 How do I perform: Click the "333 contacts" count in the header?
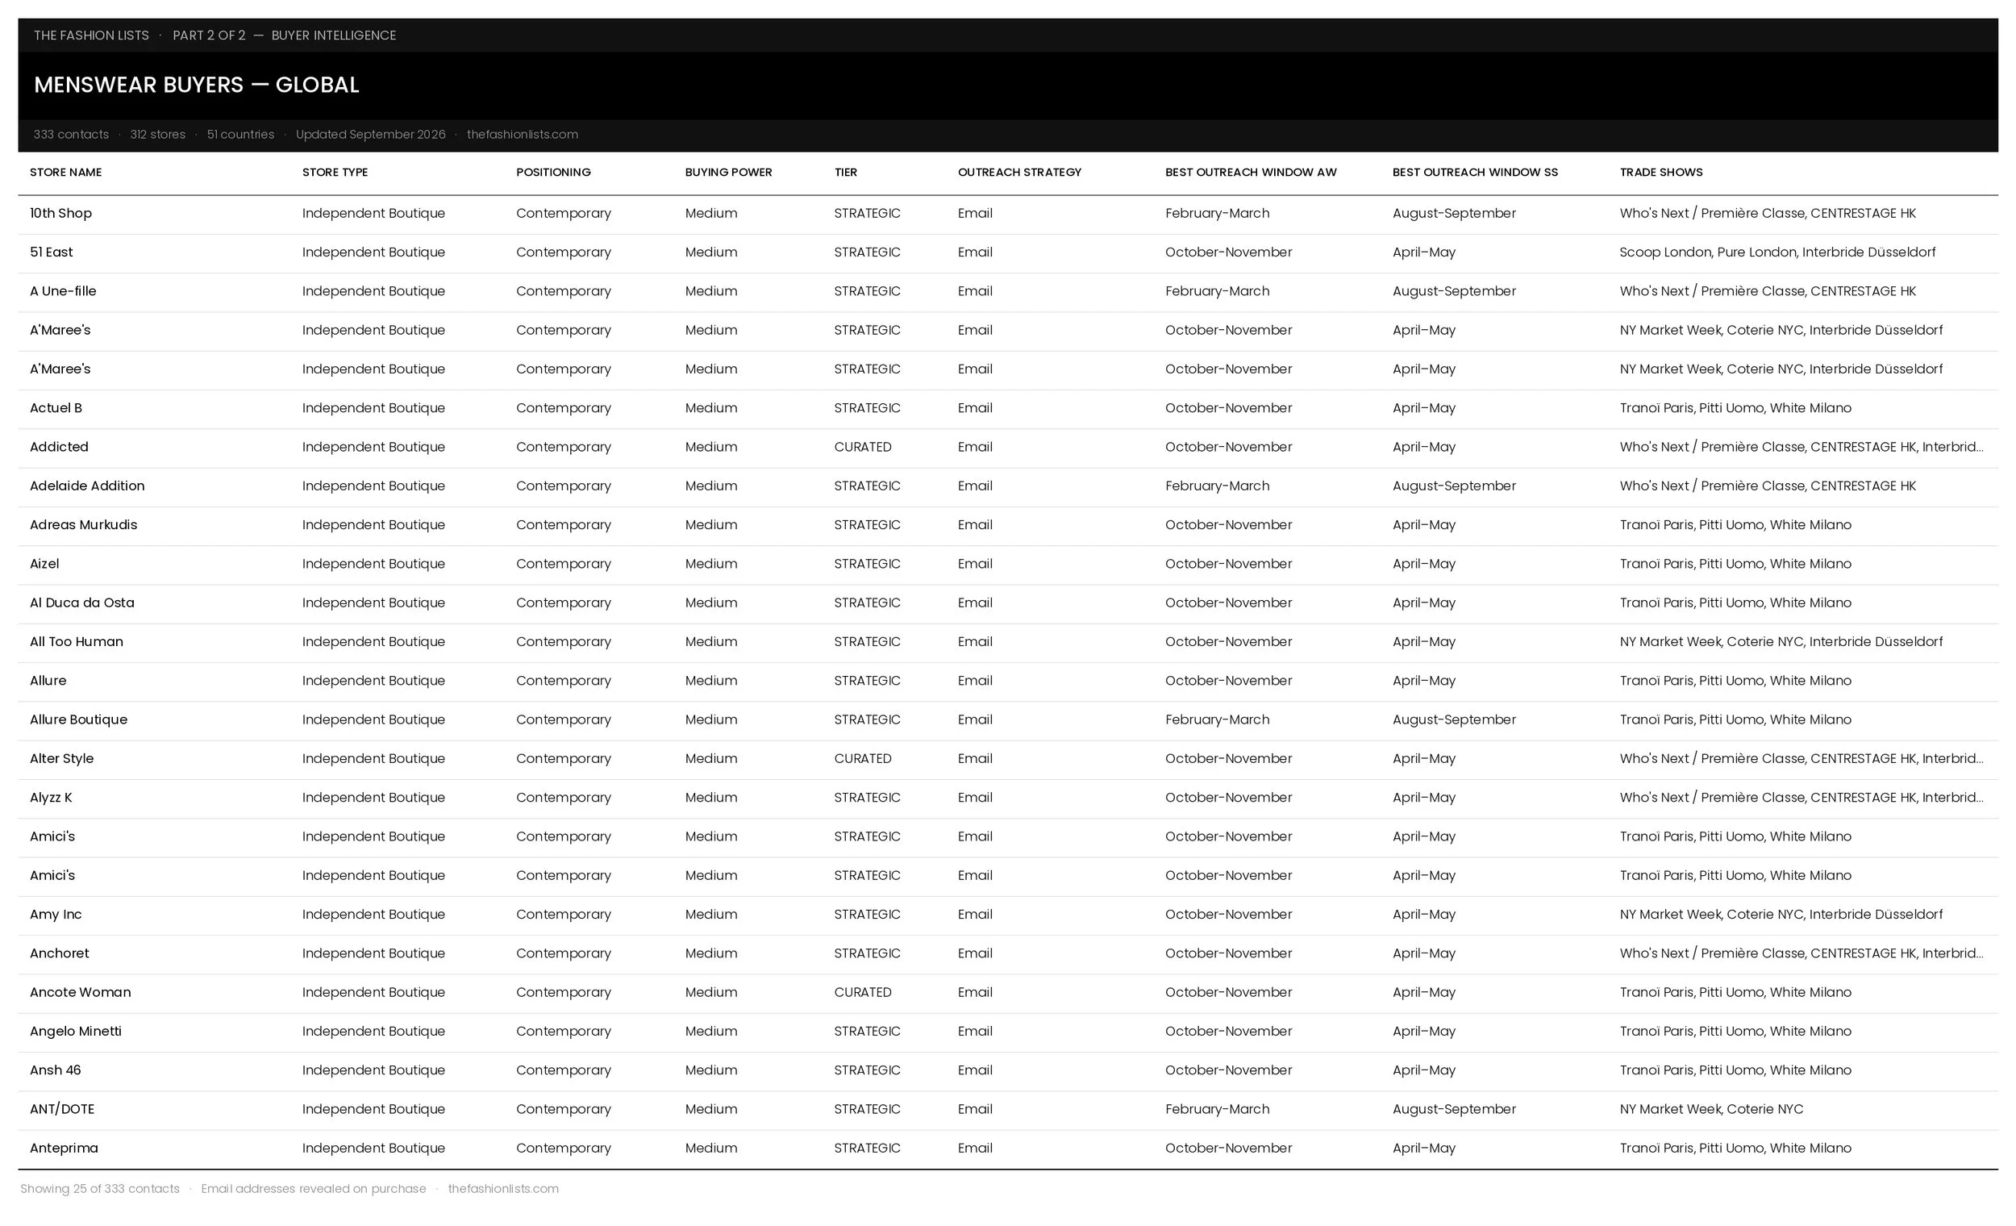point(71,134)
